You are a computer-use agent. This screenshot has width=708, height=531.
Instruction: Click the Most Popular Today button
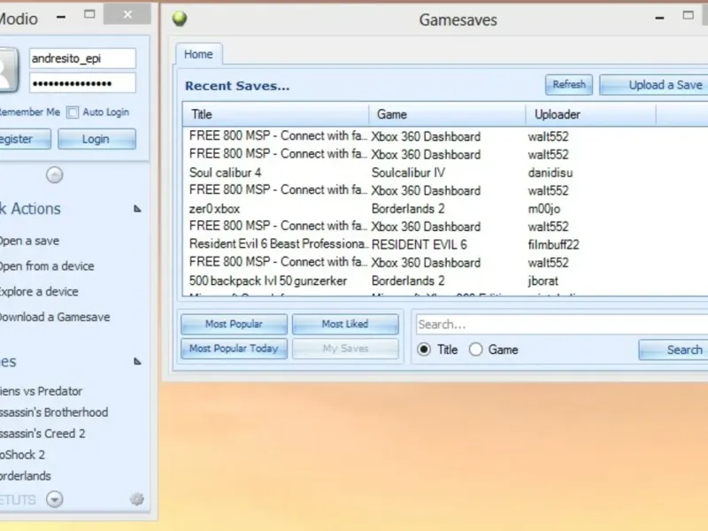[x=234, y=349]
